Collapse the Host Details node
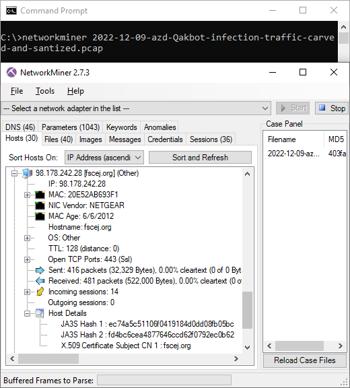350x388 pixels. point(27,313)
